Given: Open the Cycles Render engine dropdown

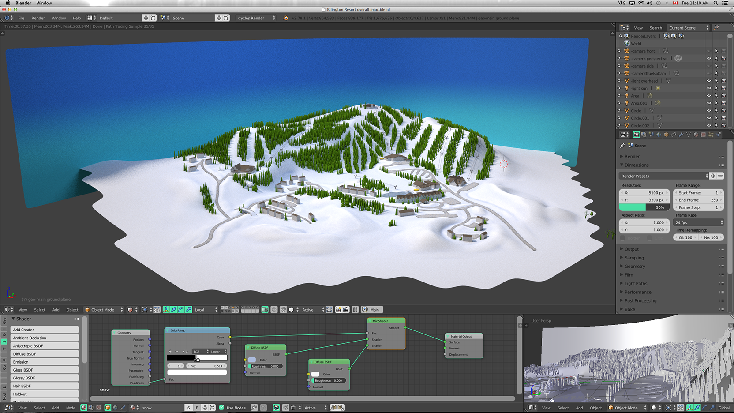Looking at the screenshot, I should coord(256,18).
